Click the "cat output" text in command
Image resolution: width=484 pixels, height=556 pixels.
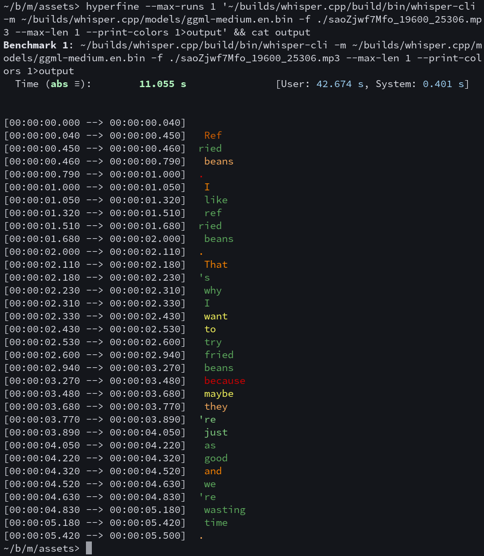(281, 32)
